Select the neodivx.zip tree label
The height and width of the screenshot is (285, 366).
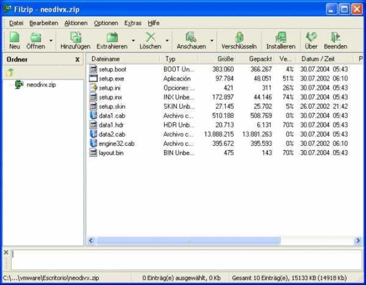coord(41,85)
